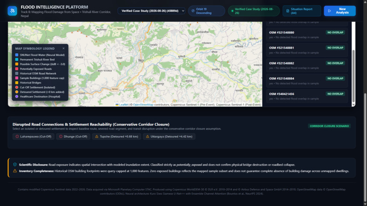
Task: Click the Sample Buildings pink swatch
Action: pos(16,78)
